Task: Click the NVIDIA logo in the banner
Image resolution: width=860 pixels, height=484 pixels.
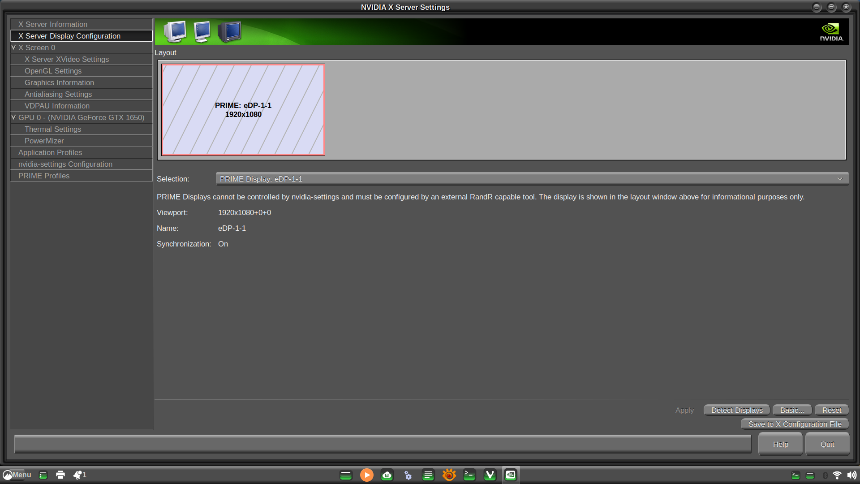Action: (831, 32)
